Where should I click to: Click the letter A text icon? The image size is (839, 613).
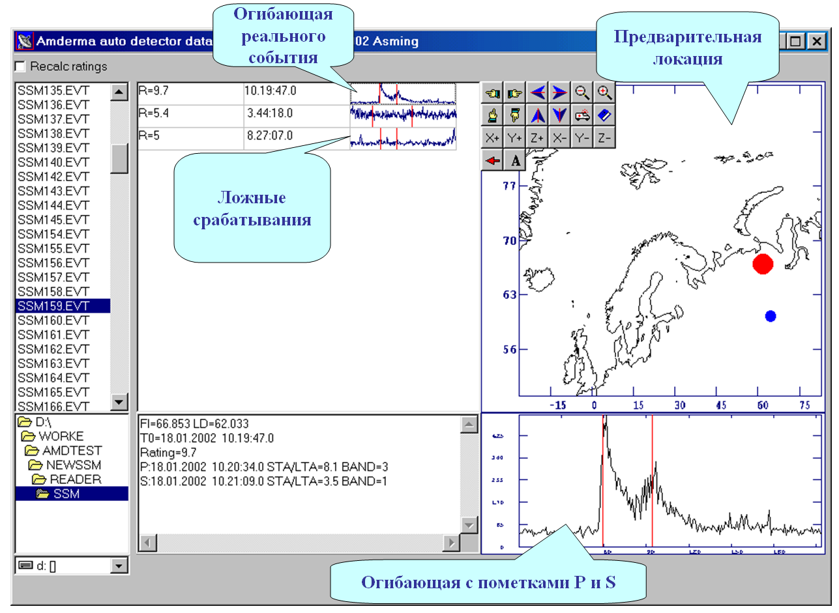pos(515,160)
